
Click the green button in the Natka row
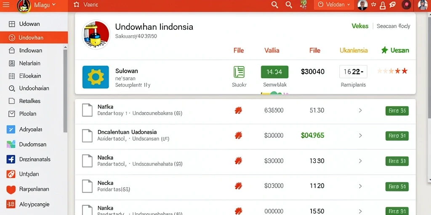tap(397, 111)
